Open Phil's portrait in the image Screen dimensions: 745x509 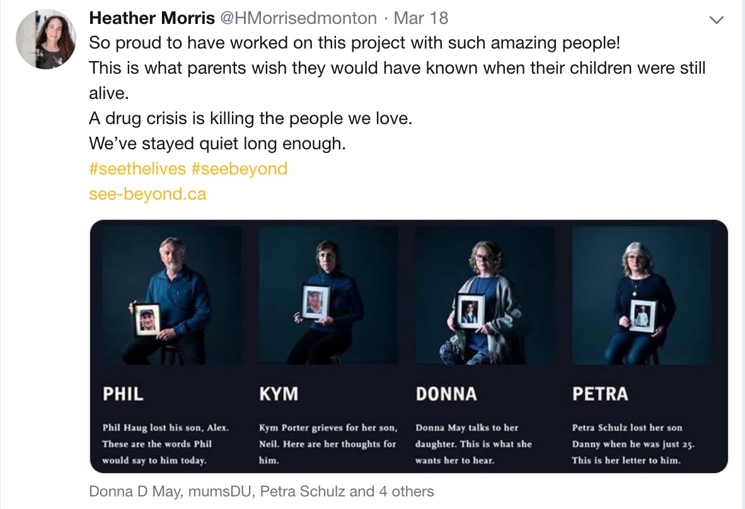pos(172,296)
